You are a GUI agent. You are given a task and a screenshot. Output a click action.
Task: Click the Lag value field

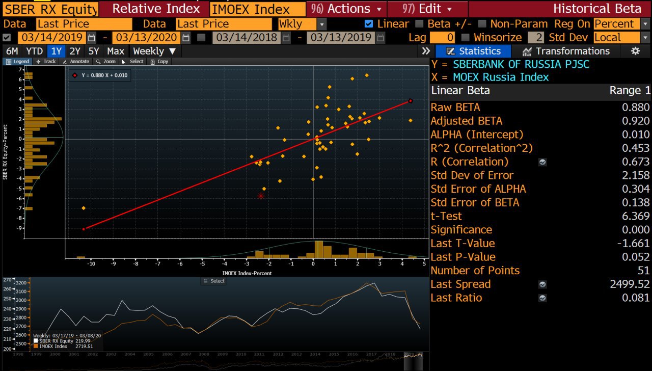click(442, 38)
